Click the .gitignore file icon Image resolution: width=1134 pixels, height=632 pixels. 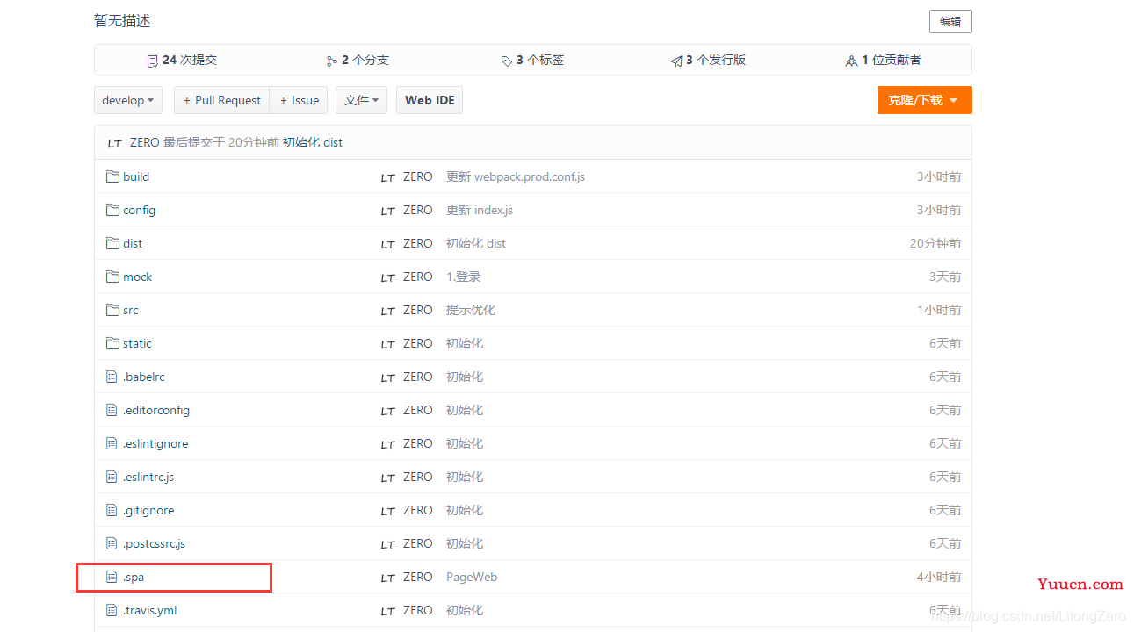(112, 510)
